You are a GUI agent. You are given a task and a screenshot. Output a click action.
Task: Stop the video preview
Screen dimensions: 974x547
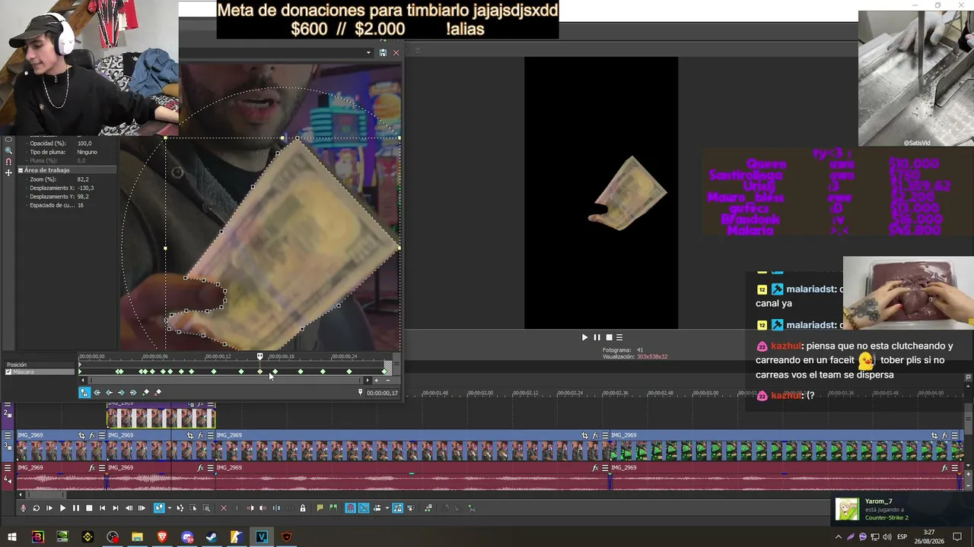pyautogui.click(x=608, y=337)
